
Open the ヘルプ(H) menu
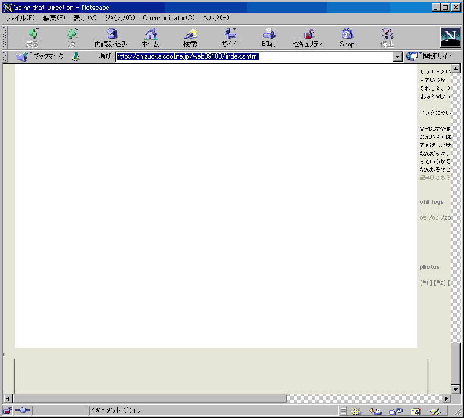click(x=215, y=18)
